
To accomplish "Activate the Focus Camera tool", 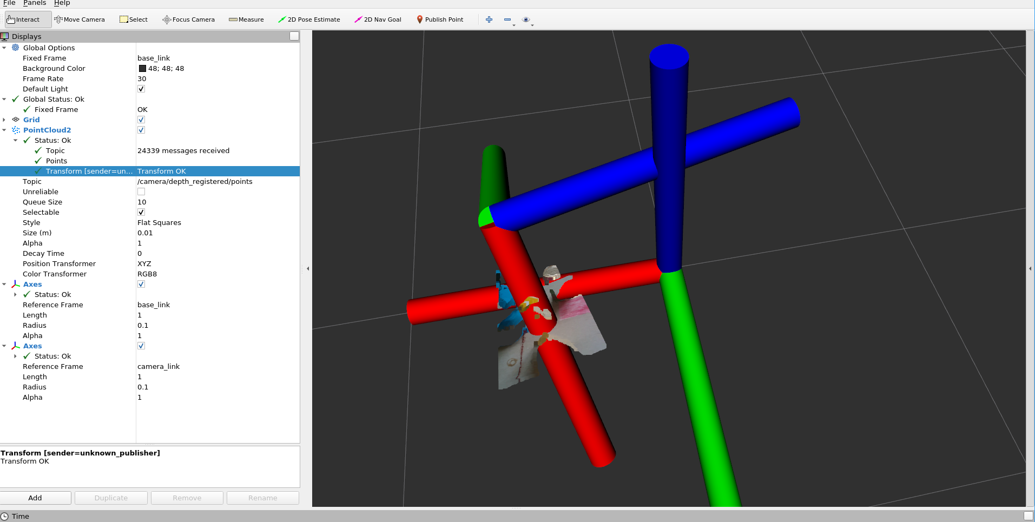I will 188,19.
